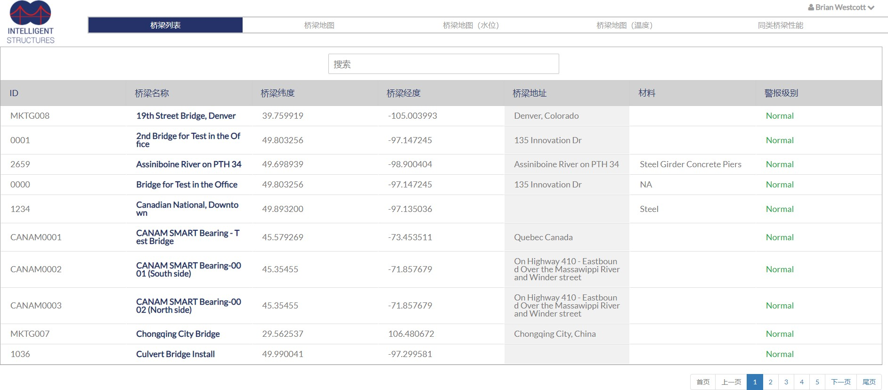This screenshot has width=888, height=390.
Task: Click 下一页 next page button
Action: [x=840, y=382]
